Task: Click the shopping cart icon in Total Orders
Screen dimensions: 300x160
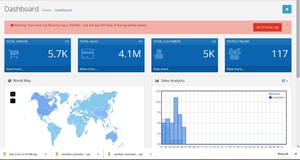Action: (x=14, y=54)
